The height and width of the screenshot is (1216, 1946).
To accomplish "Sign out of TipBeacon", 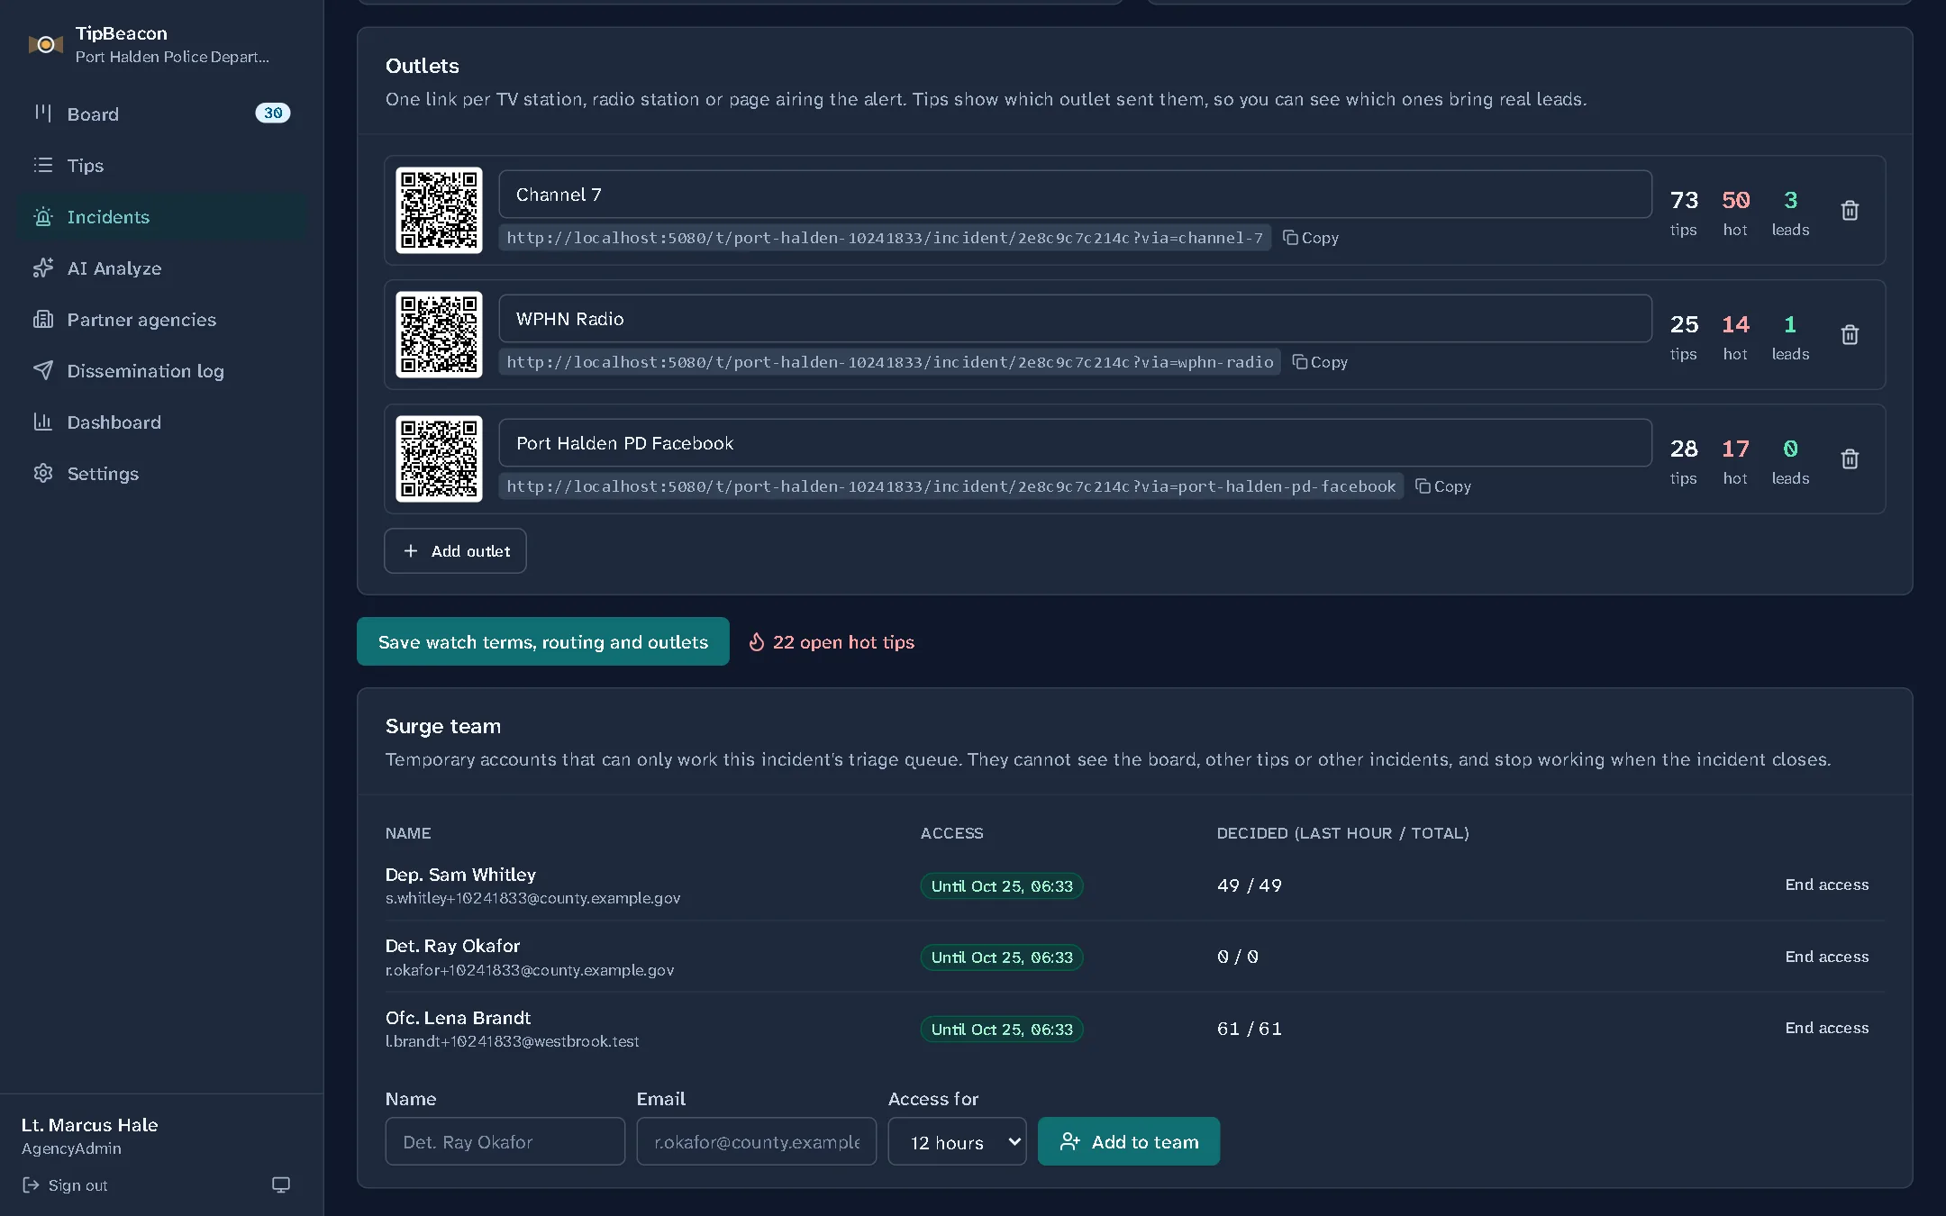I will pyautogui.click(x=65, y=1185).
